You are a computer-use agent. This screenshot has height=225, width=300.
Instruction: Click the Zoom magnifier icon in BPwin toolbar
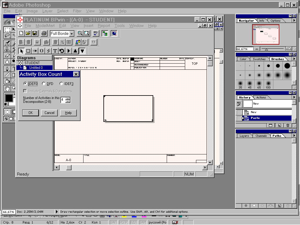(80, 33)
